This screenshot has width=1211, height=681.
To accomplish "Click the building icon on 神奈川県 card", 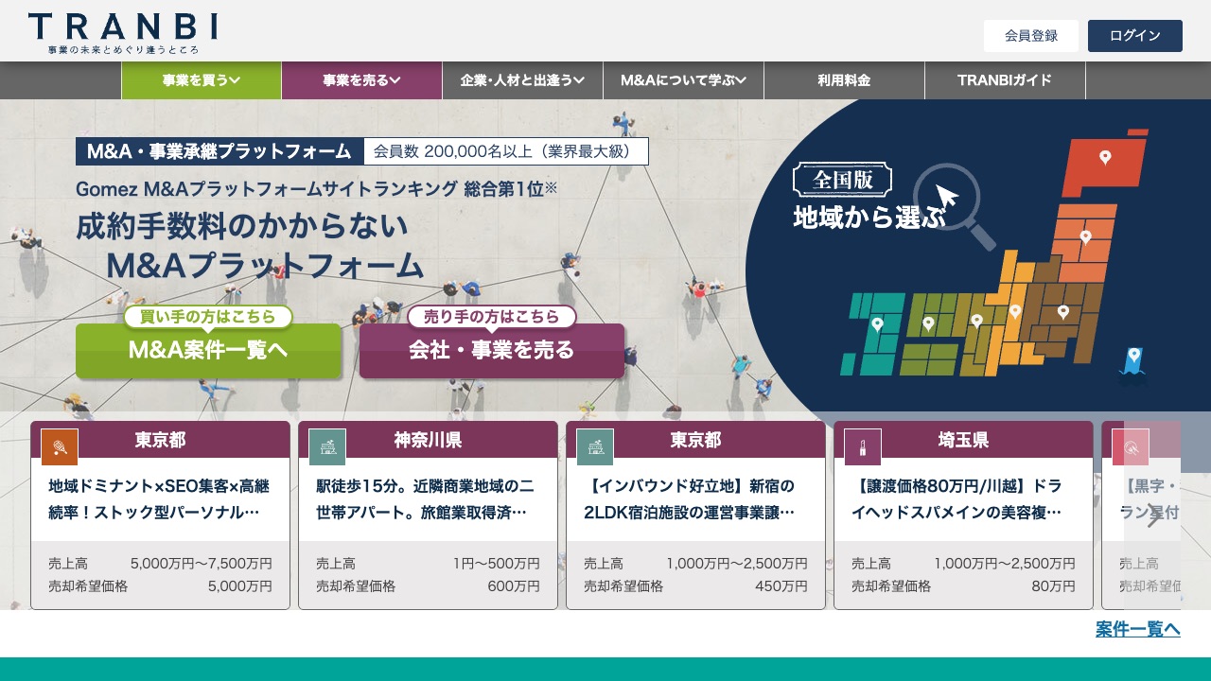I will (x=327, y=447).
